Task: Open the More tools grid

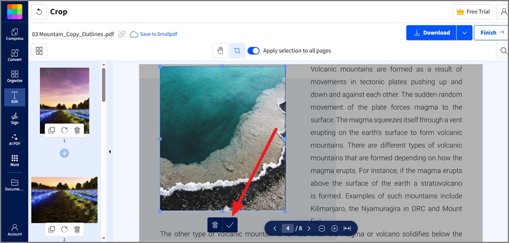Action: pyautogui.click(x=15, y=161)
